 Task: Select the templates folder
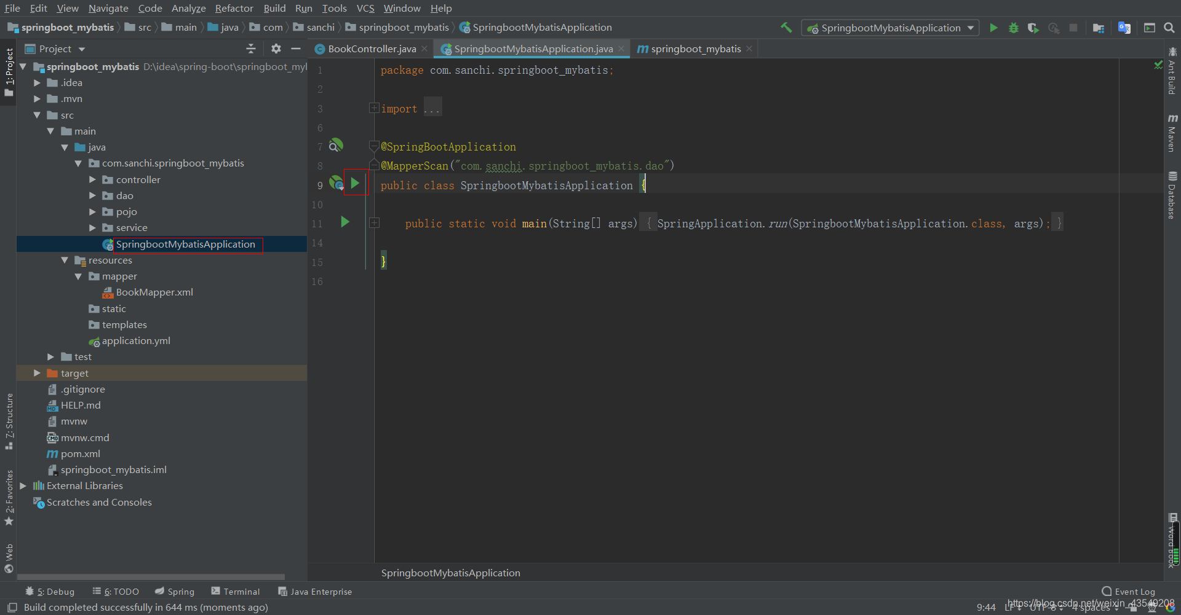(x=124, y=325)
